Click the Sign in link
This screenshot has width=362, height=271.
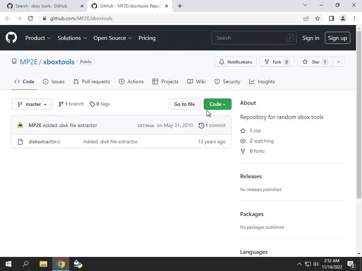tap(311, 38)
